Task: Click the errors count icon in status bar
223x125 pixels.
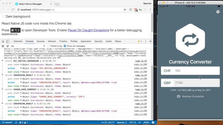Action: (x=21, y=122)
